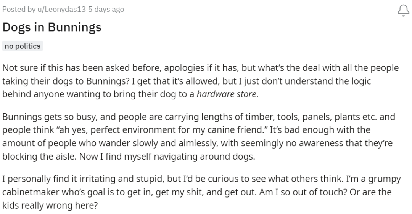
Task: Click the paragraph starting "I personally find it"
Action: click(191, 192)
